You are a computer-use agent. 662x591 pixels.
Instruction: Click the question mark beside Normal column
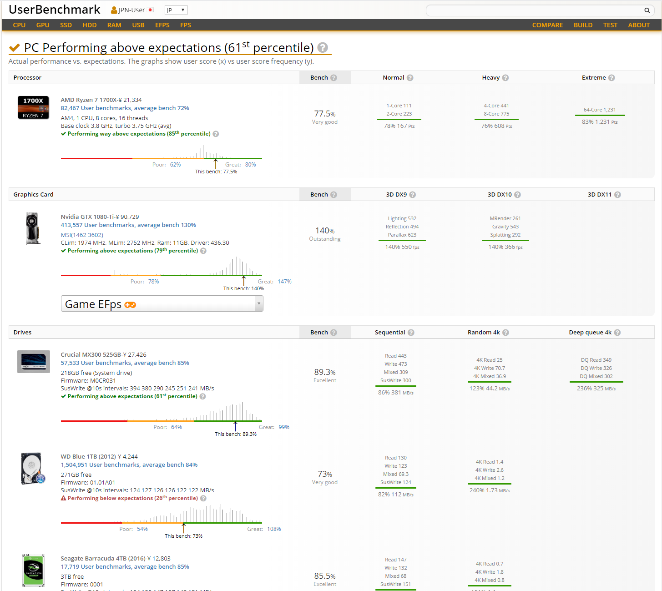410,77
